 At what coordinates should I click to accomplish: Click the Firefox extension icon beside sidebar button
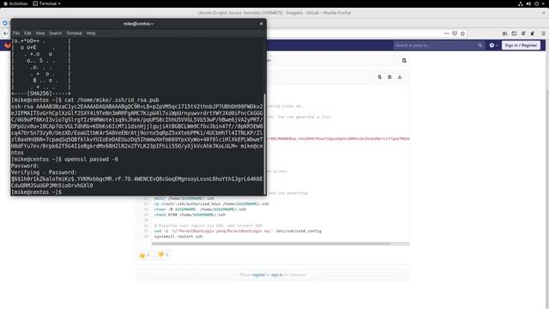(x=523, y=33)
